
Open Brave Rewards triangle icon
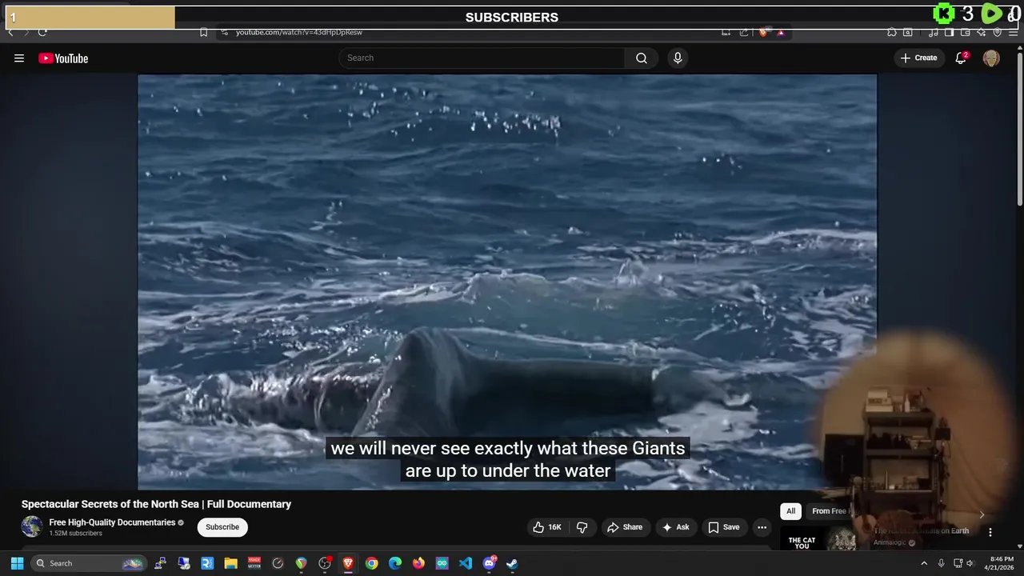point(781,33)
